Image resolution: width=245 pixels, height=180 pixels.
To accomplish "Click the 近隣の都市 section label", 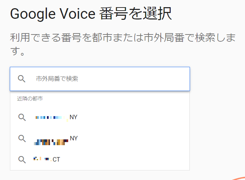I will [30, 99].
